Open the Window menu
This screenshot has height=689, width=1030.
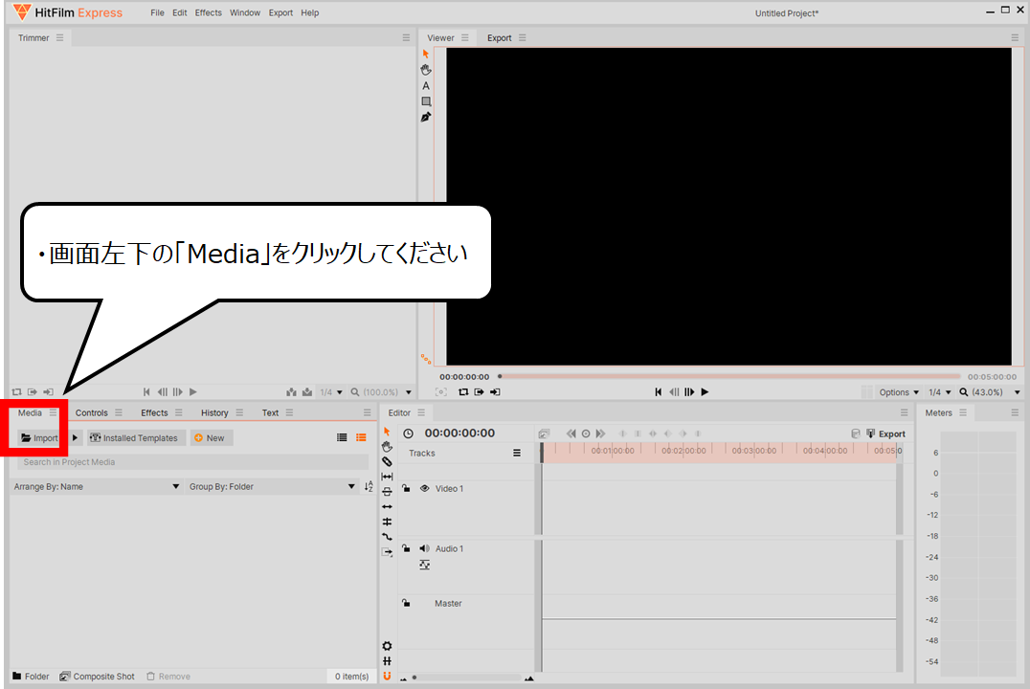[245, 12]
